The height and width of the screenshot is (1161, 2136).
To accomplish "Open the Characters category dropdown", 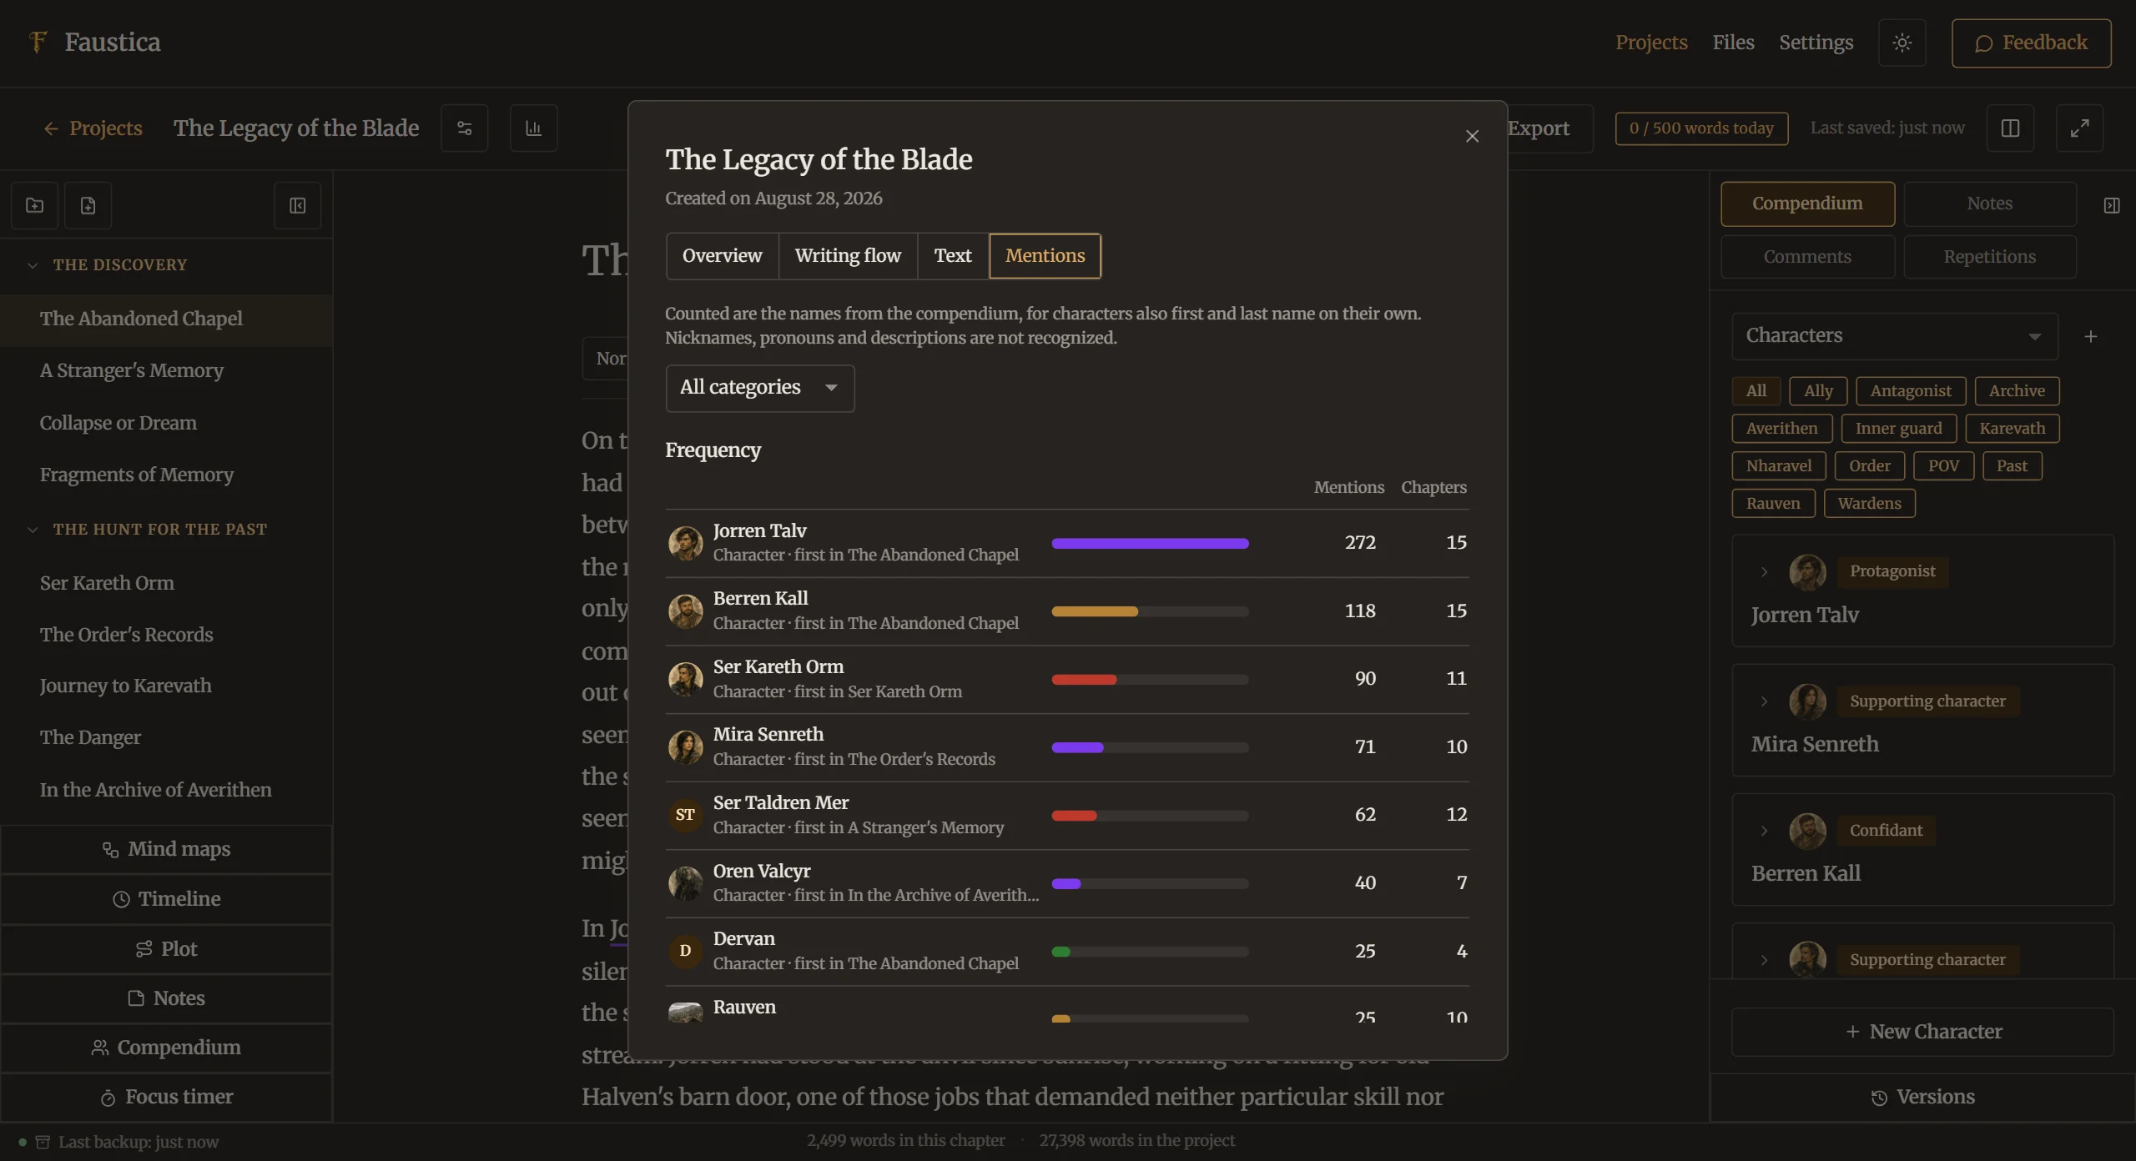I will click(x=1894, y=336).
